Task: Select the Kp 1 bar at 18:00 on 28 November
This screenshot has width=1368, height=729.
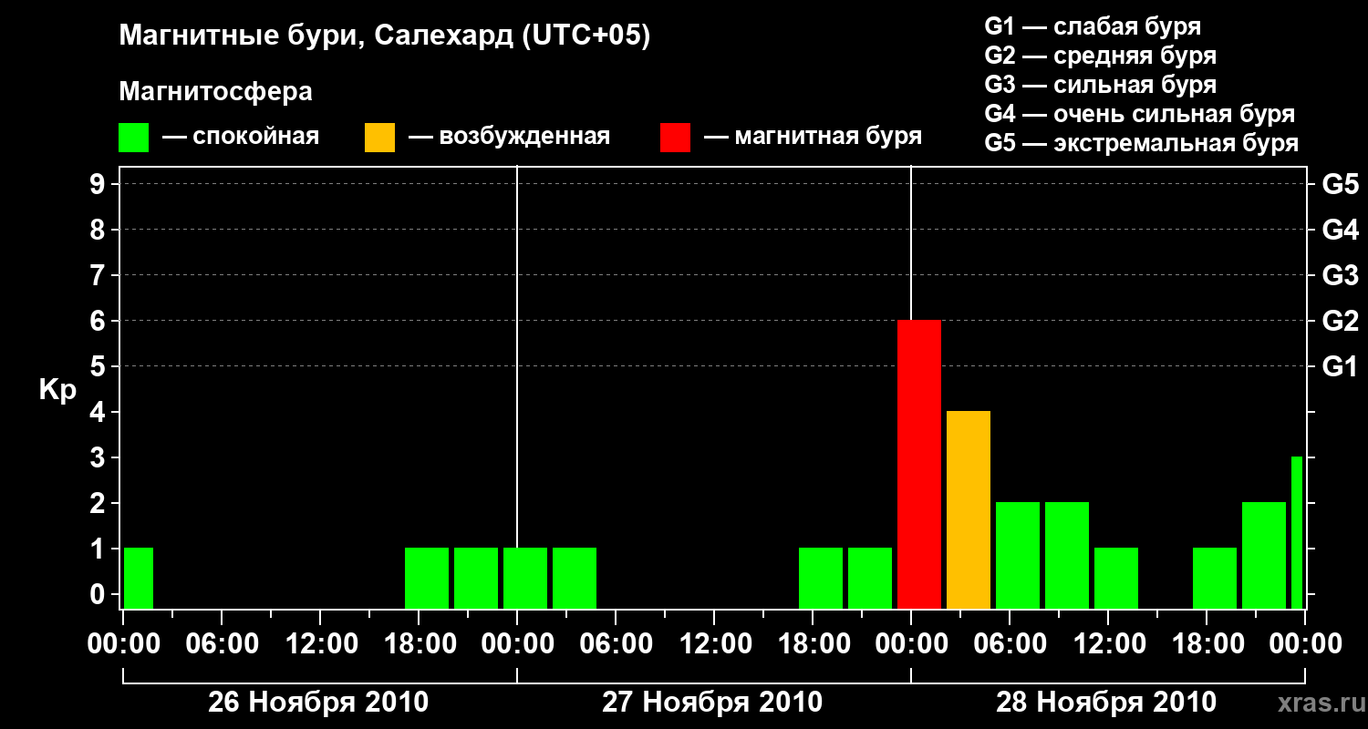Action: tap(1215, 579)
